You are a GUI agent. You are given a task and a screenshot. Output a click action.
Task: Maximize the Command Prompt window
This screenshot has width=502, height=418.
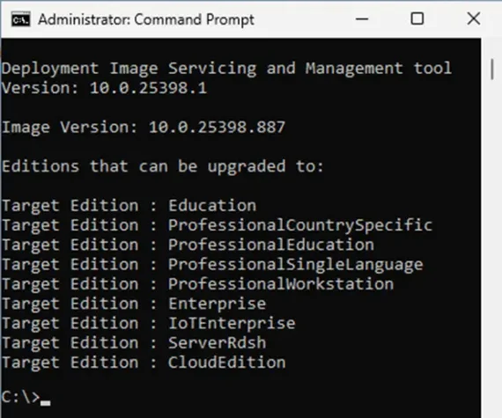point(417,18)
